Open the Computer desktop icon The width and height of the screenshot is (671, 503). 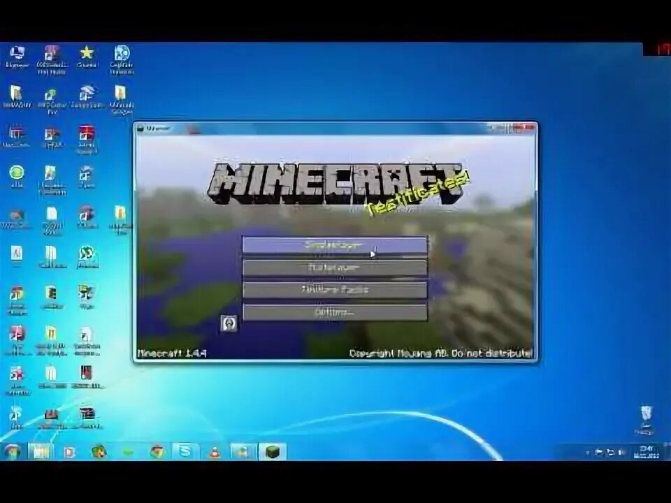coord(17,57)
